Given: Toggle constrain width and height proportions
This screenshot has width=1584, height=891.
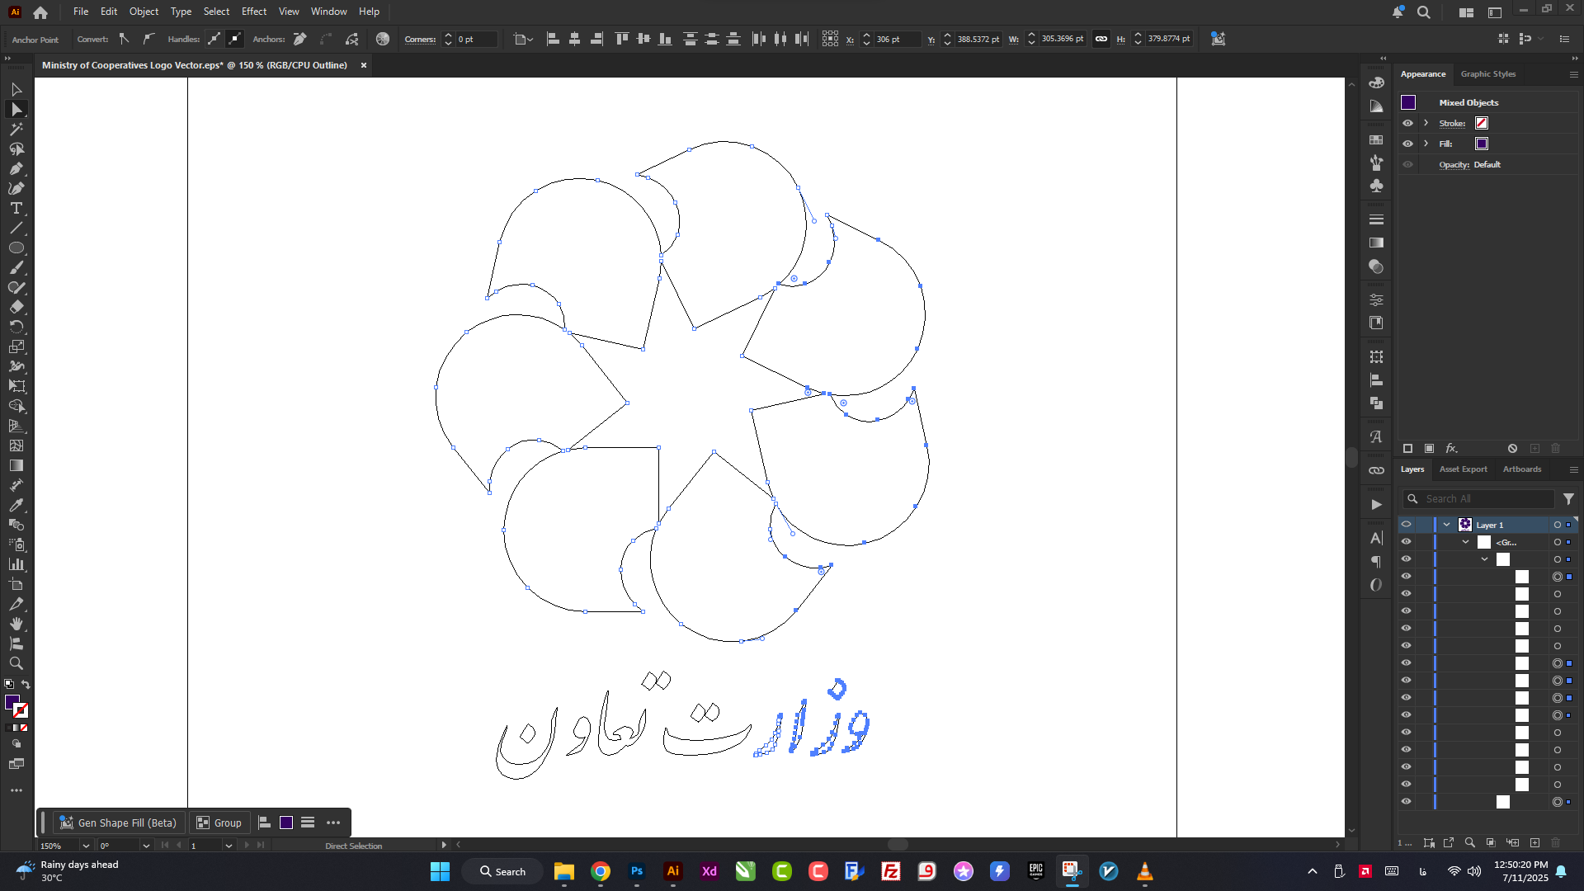Looking at the screenshot, I should tap(1101, 39).
